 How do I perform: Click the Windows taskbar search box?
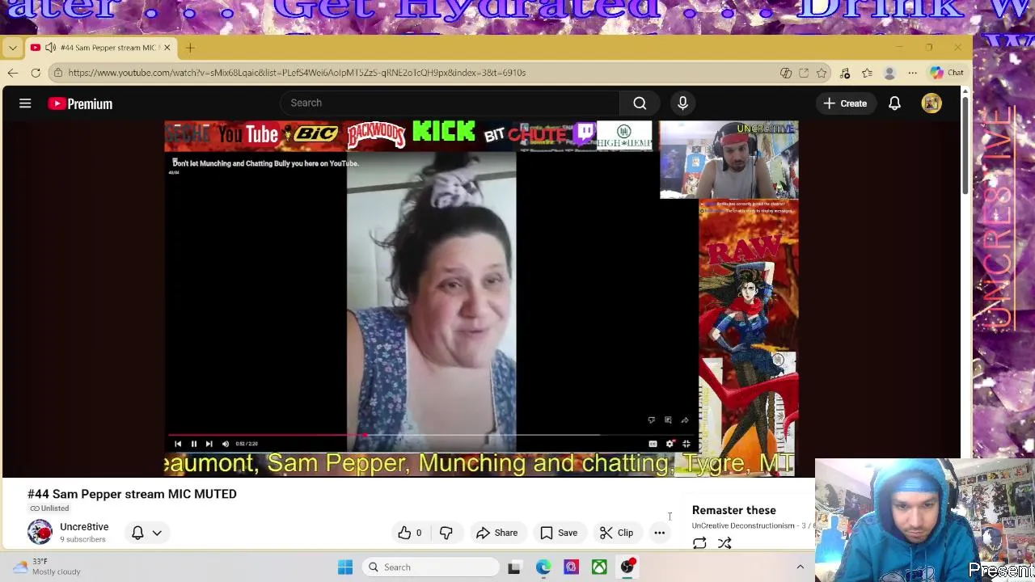click(x=431, y=567)
